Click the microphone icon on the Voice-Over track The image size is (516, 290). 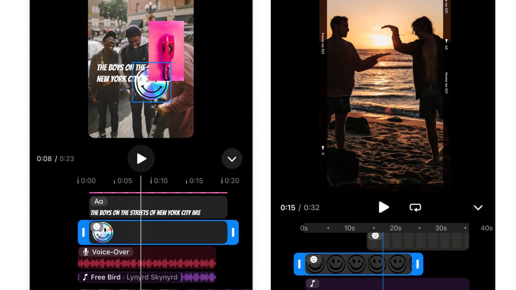[x=85, y=252]
